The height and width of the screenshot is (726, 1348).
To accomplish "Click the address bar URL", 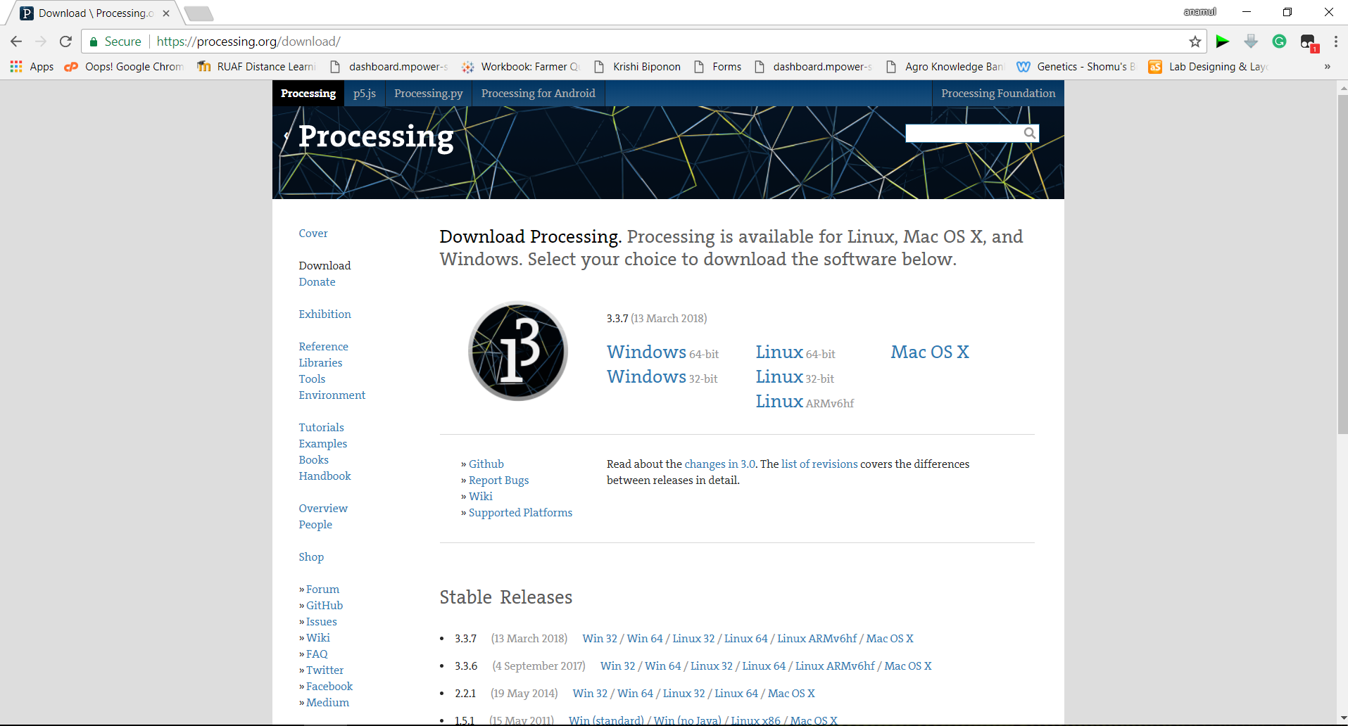I will pos(248,42).
